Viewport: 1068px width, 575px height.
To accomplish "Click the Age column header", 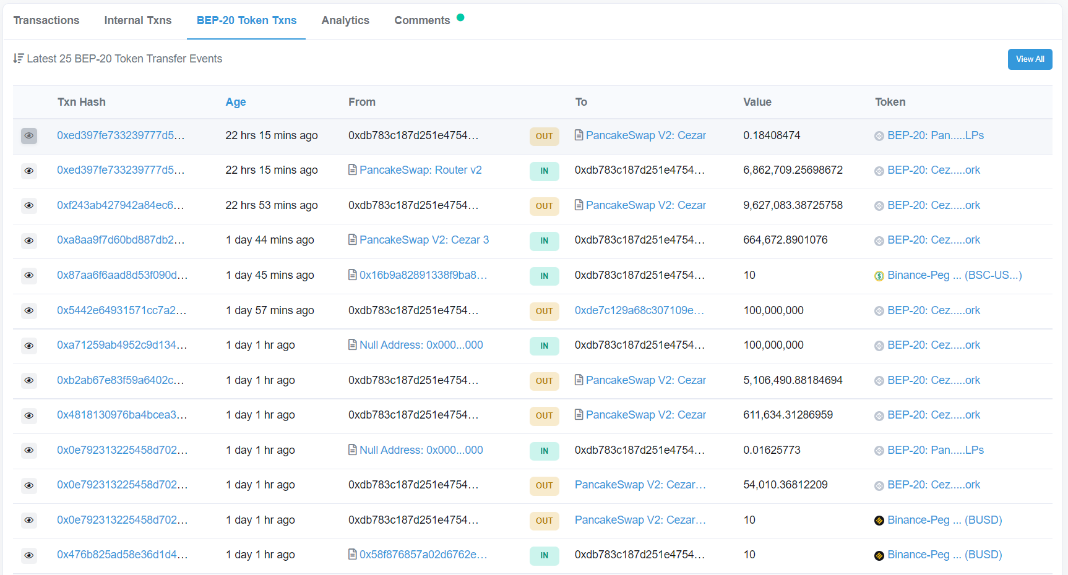I will click(x=236, y=101).
